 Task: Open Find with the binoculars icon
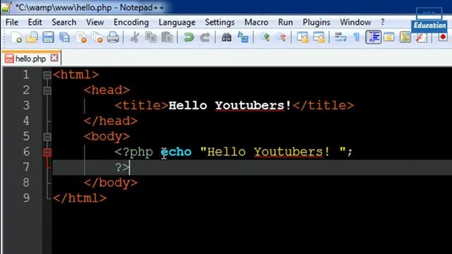click(x=227, y=37)
